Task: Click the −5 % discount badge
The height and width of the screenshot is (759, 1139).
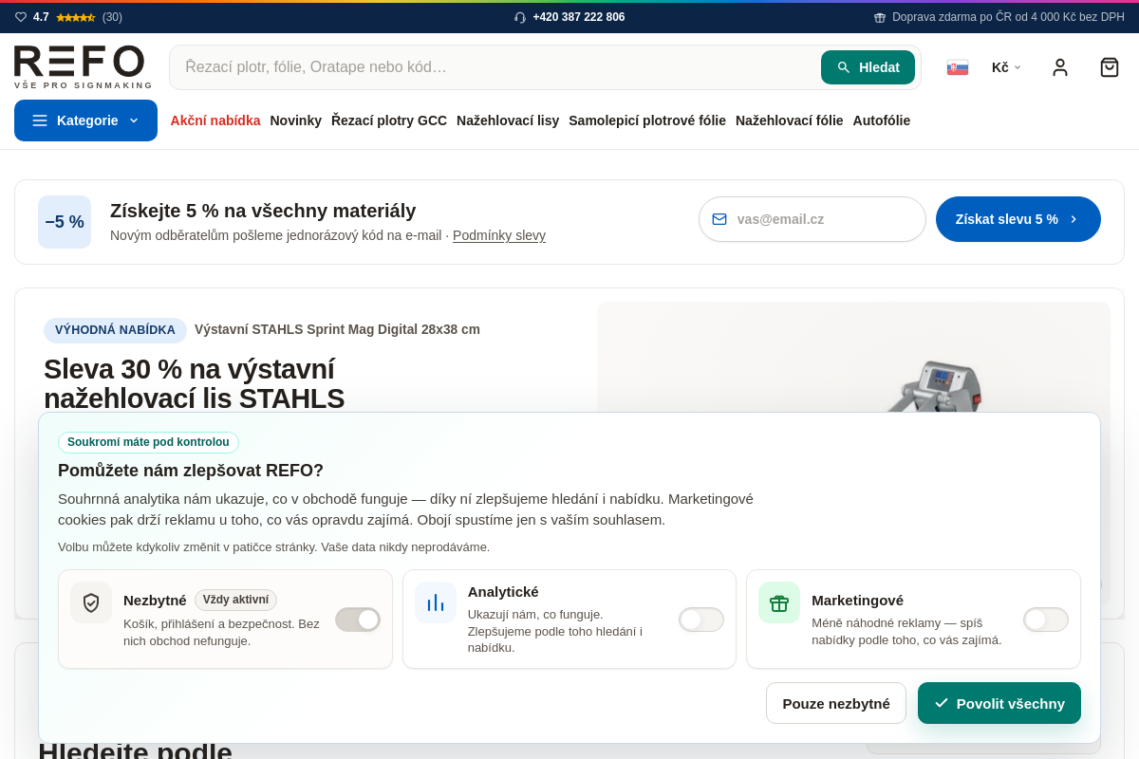Action: pos(65,222)
